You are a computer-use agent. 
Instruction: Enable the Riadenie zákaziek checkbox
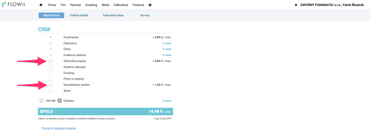(51, 67)
